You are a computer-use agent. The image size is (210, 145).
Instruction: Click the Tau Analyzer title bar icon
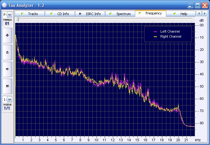(4, 5)
